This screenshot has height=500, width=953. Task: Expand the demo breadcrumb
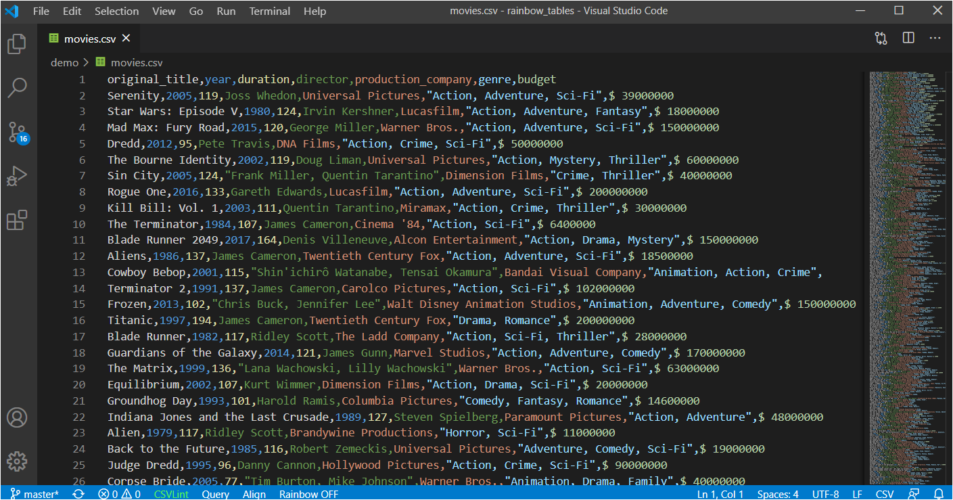(x=65, y=62)
